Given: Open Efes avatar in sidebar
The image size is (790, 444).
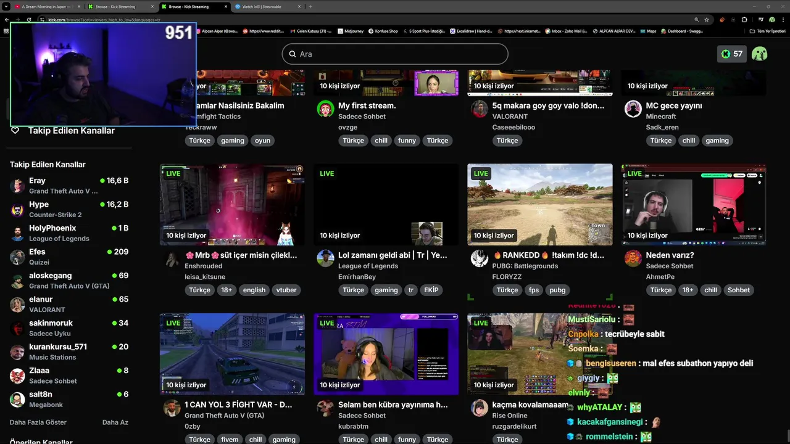Looking at the screenshot, I should [18, 257].
